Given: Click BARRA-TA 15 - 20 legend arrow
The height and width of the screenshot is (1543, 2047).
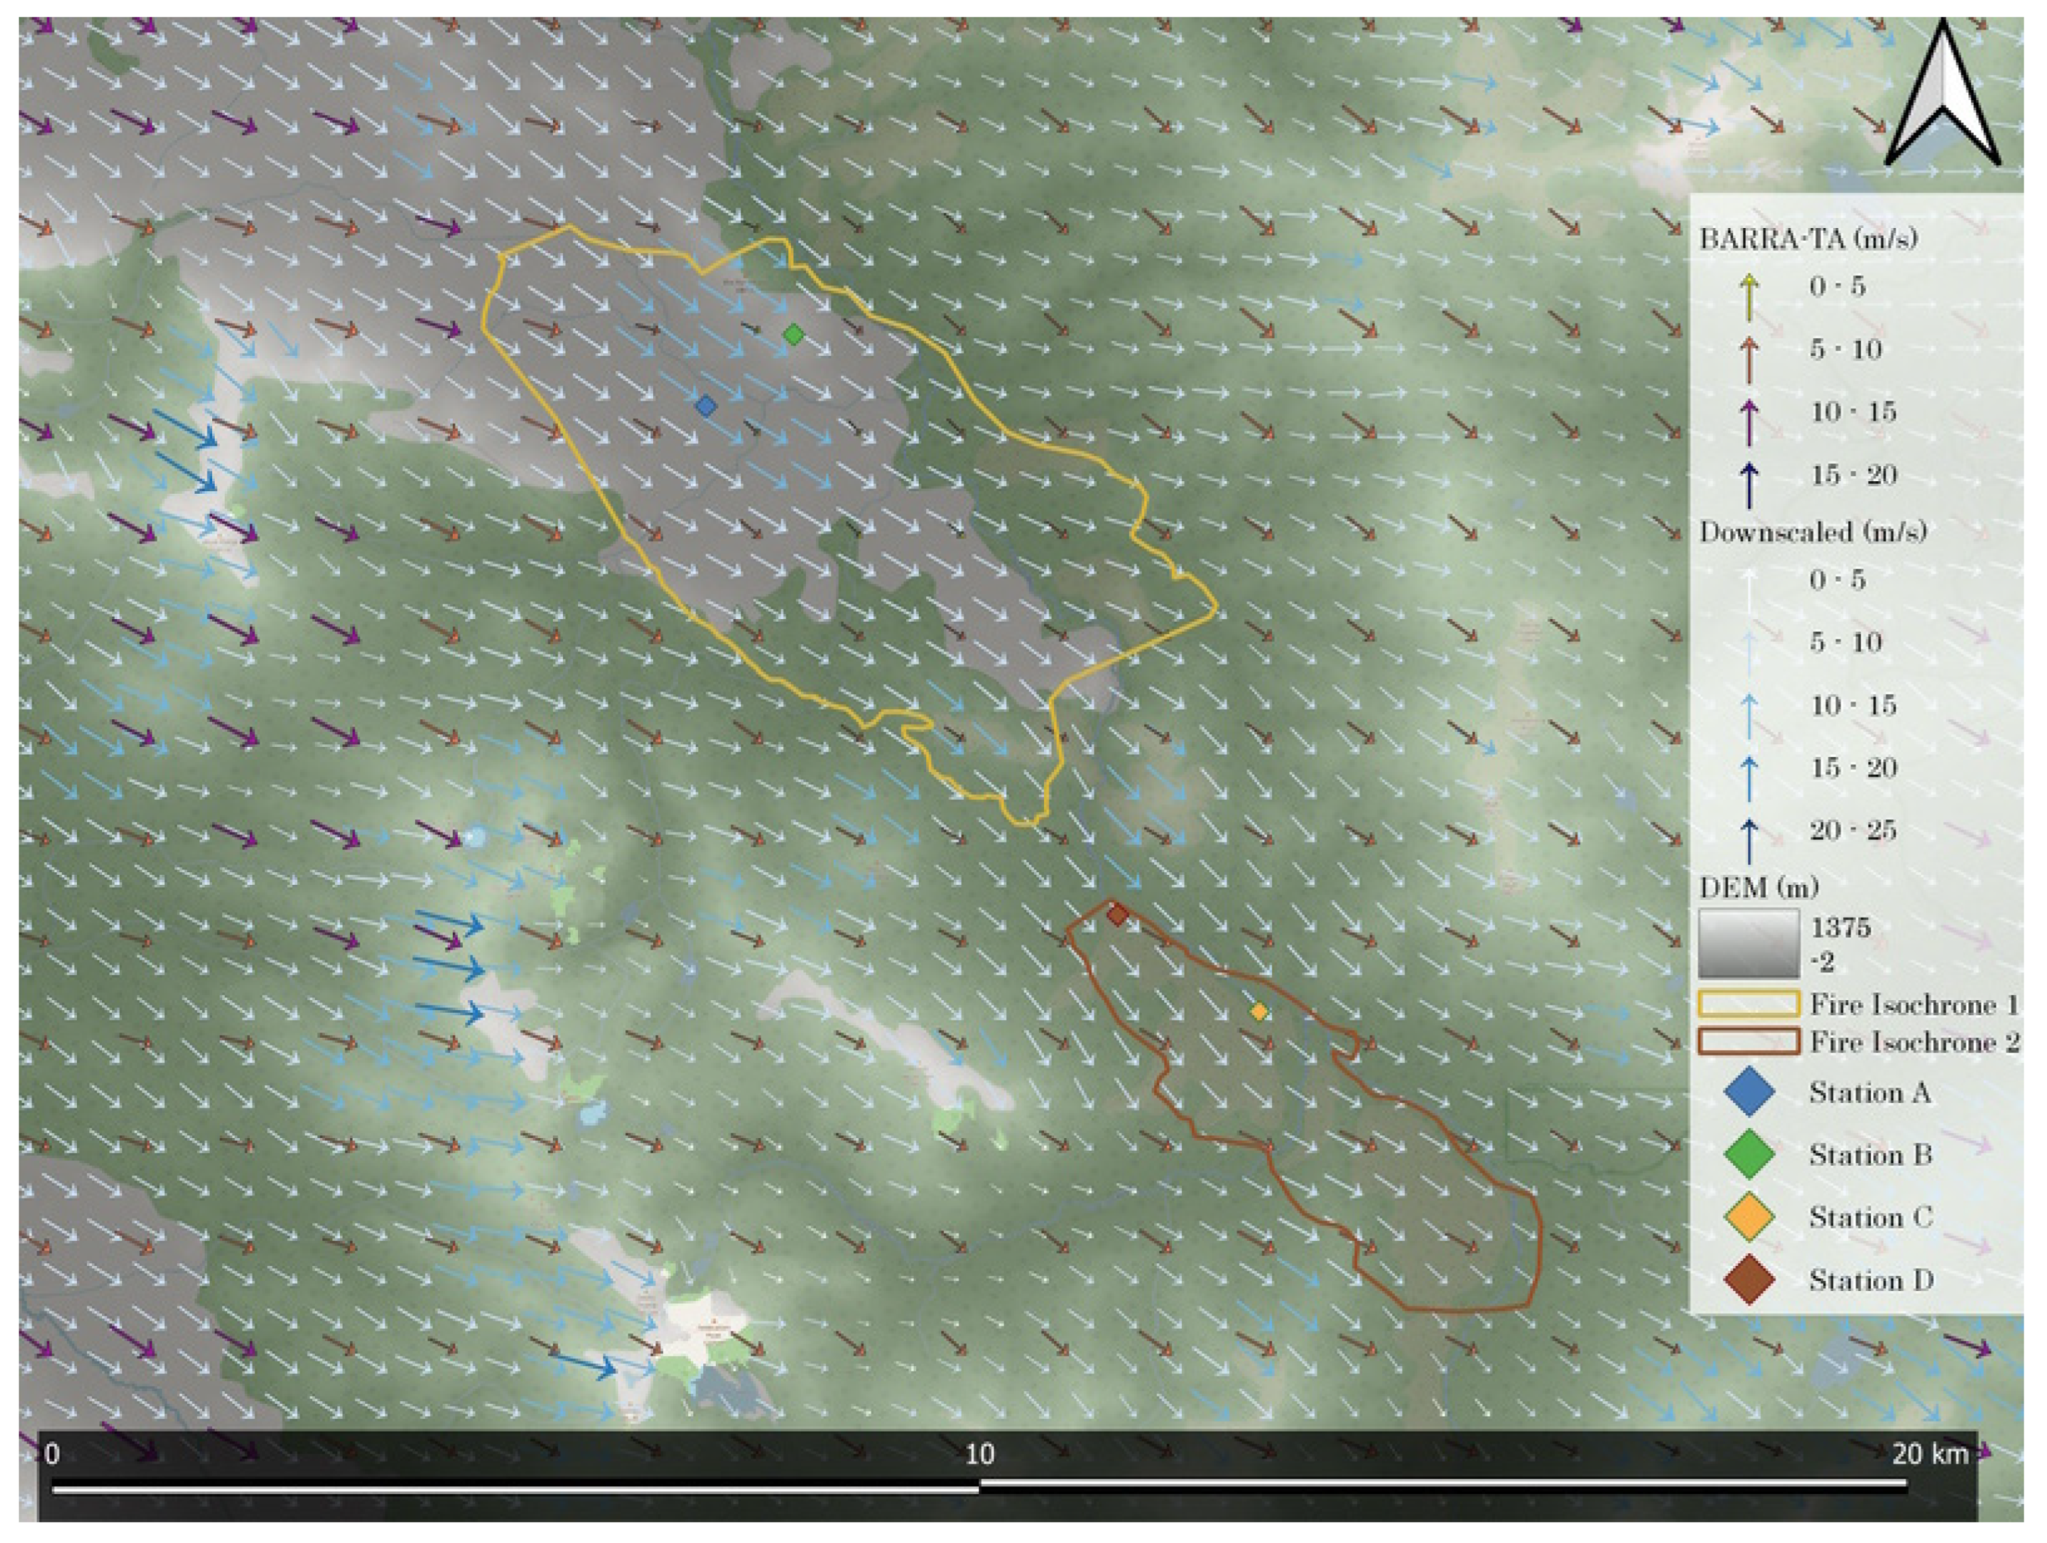Looking at the screenshot, I should pos(1749,485).
